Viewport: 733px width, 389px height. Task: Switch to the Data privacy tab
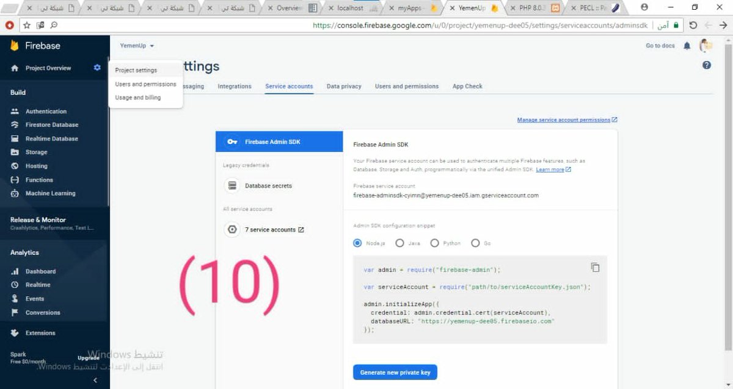pos(344,87)
